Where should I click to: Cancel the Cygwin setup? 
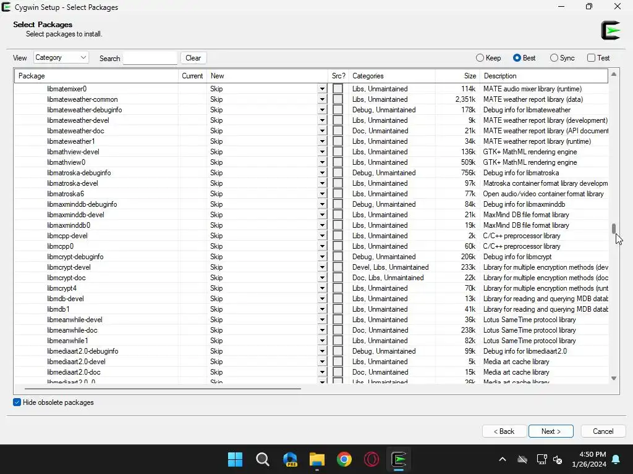(603, 431)
